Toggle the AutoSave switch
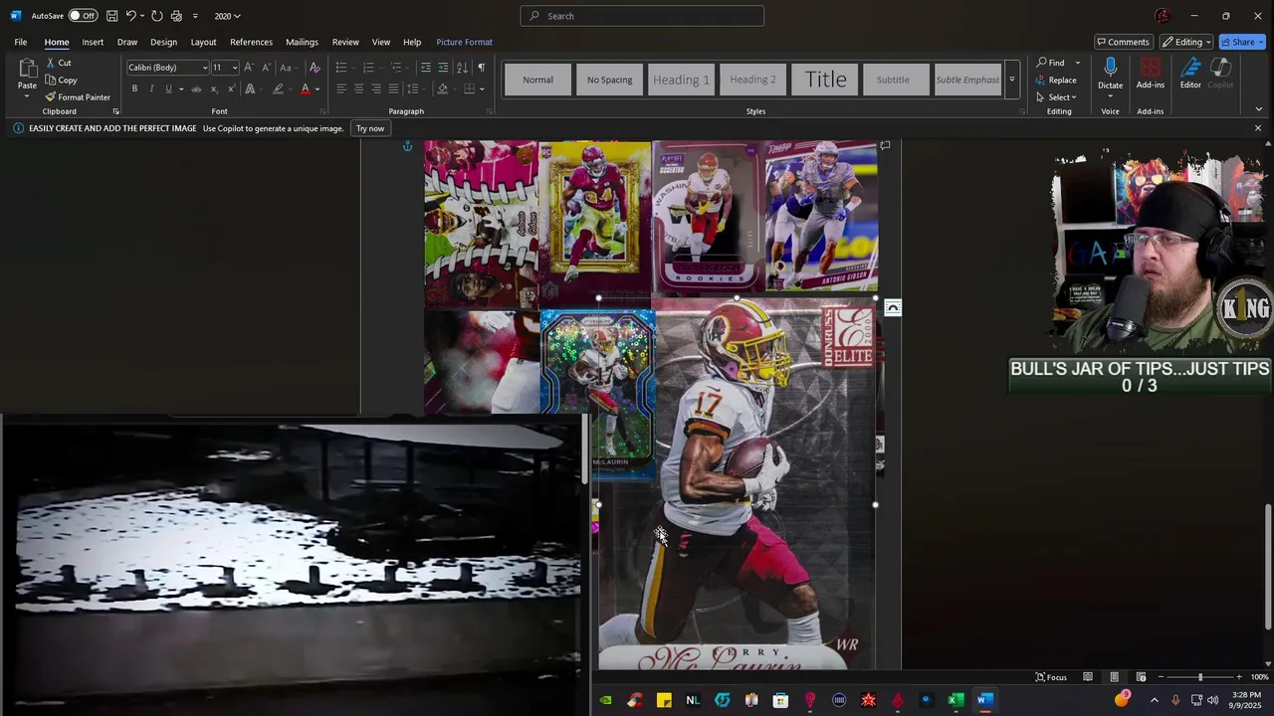The width and height of the screenshot is (1274, 716). click(83, 16)
